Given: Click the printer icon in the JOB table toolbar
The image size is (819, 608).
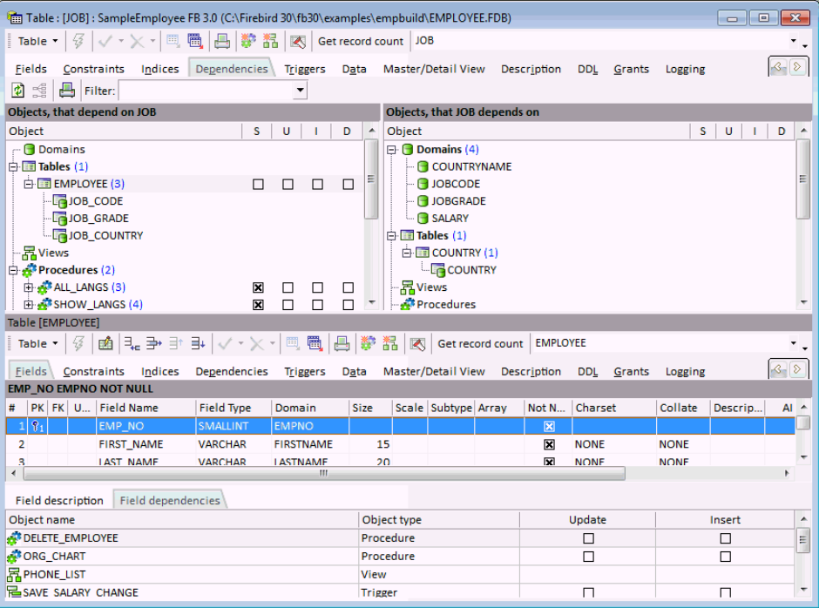Looking at the screenshot, I should (x=222, y=41).
